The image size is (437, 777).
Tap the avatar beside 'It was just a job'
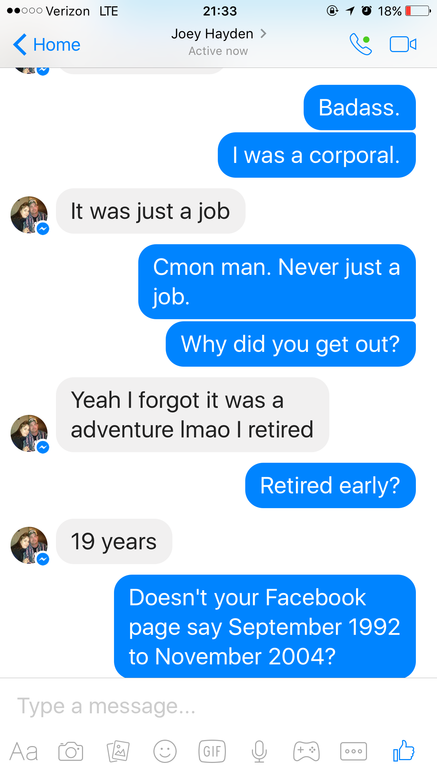pyautogui.click(x=29, y=215)
